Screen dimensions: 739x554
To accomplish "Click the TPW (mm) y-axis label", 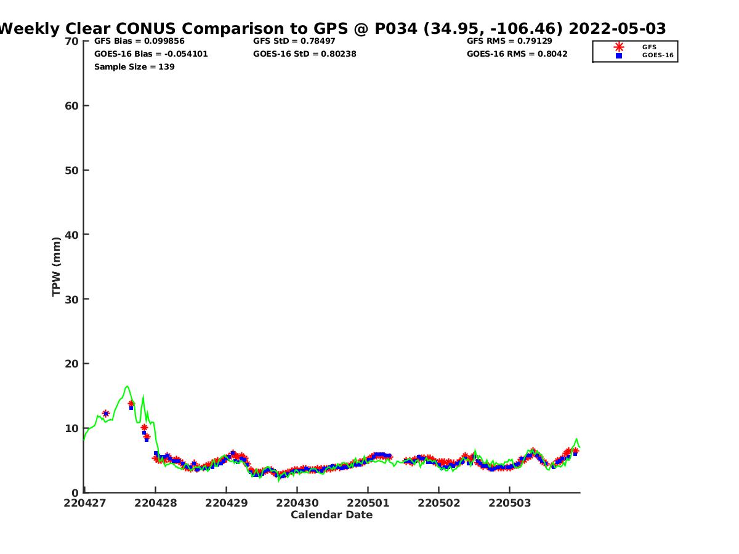I will 57,267.
